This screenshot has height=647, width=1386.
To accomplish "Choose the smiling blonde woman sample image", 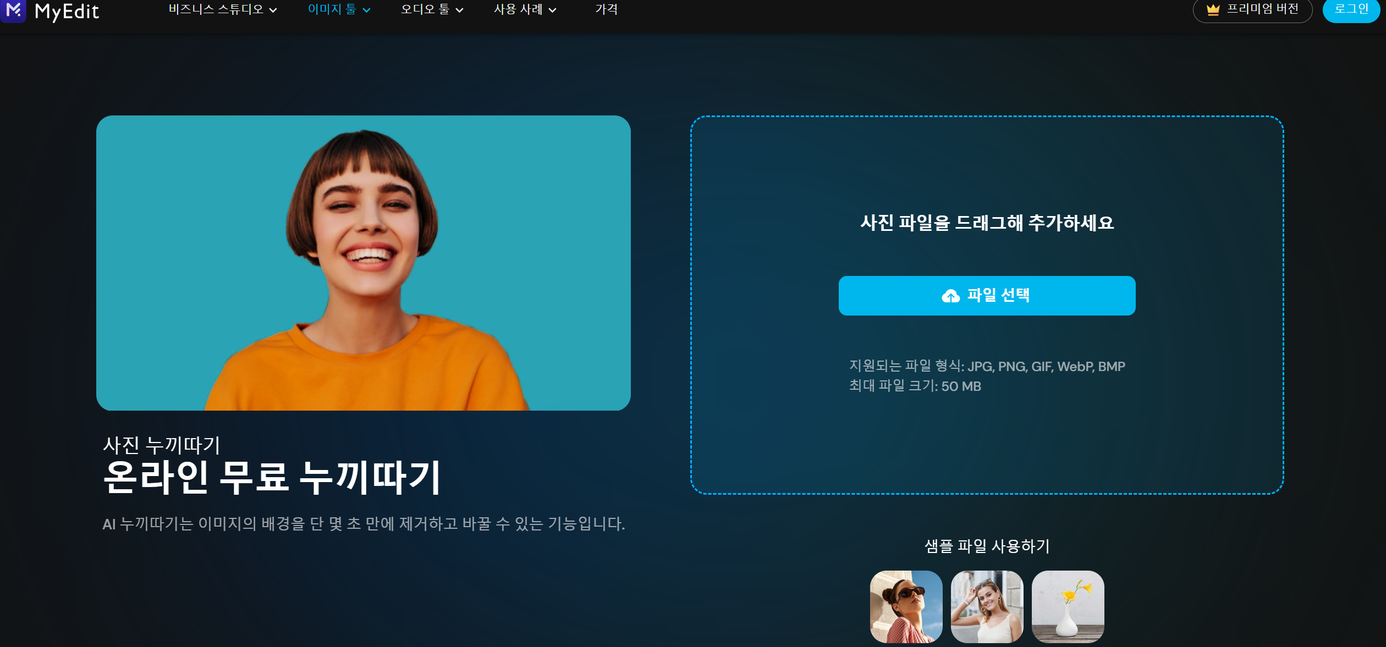I will coord(987,606).
